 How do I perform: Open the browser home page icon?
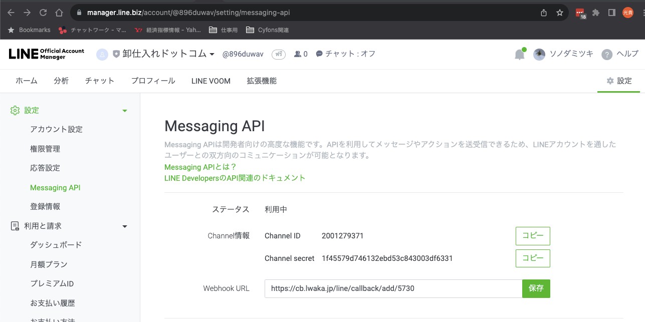[59, 13]
